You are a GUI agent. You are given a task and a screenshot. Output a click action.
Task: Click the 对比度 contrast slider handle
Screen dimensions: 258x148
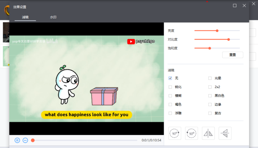[x=229, y=39]
